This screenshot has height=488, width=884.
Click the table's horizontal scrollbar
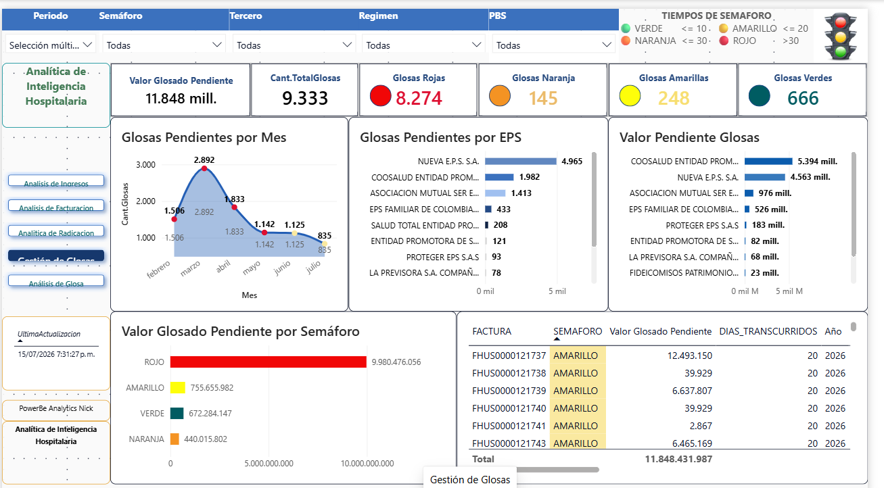click(536, 469)
